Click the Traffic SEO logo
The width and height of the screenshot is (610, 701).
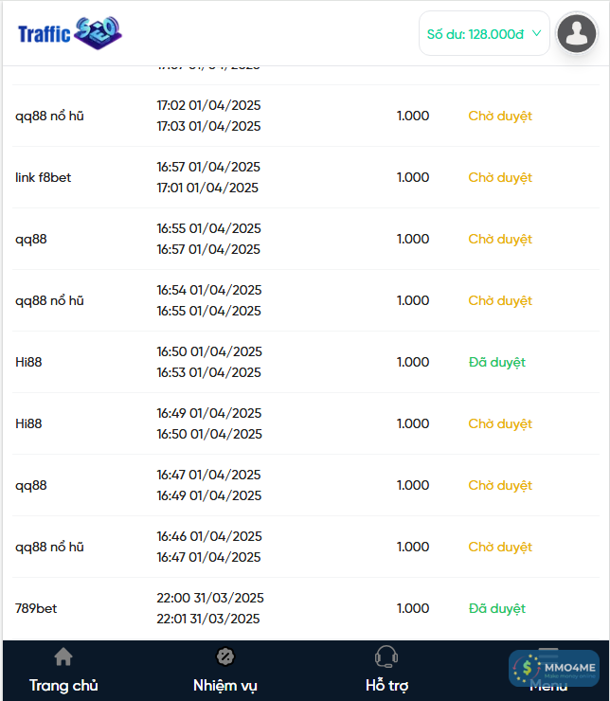click(x=70, y=33)
